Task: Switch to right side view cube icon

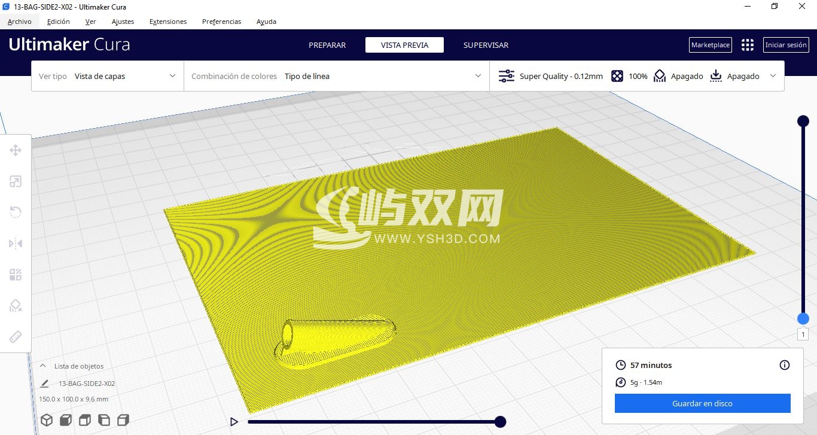Action: tap(123, 420)
